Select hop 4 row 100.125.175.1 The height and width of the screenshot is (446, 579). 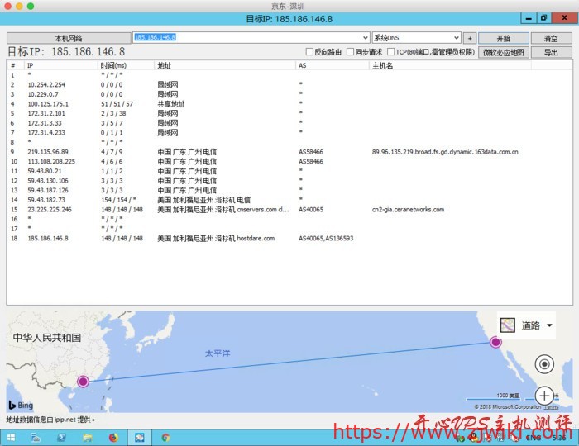coord(289,104)
